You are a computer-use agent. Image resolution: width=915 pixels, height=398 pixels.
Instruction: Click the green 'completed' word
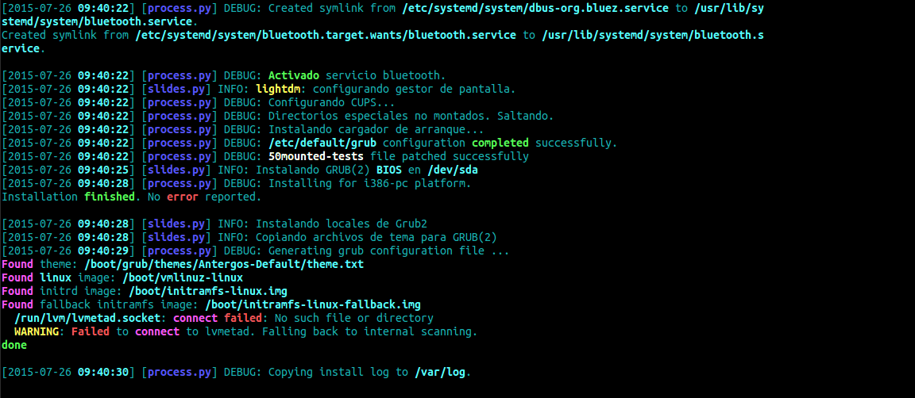tap(500, 144)
